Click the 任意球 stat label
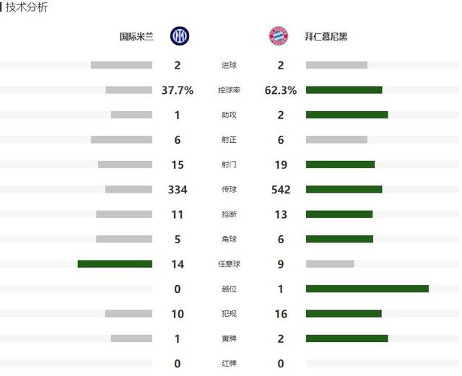Viewport: 462px width, 376px height. tap(229, 264)
